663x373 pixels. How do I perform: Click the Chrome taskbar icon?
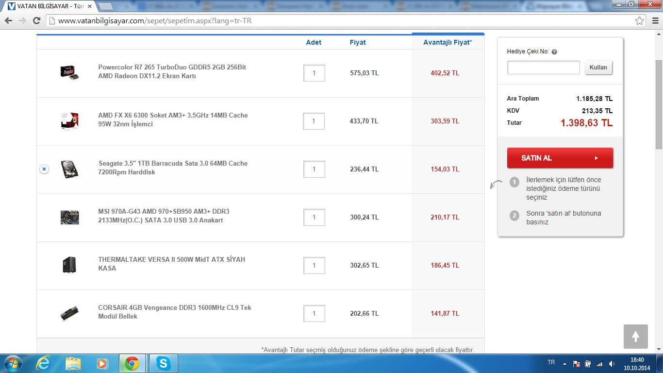[x=132, y=363]
